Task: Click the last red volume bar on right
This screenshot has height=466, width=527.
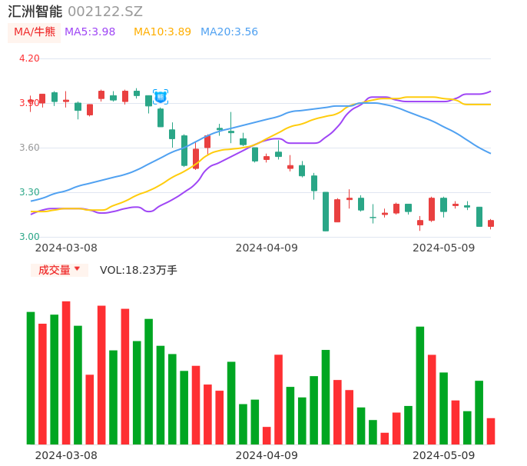Action: click(491, 431)
